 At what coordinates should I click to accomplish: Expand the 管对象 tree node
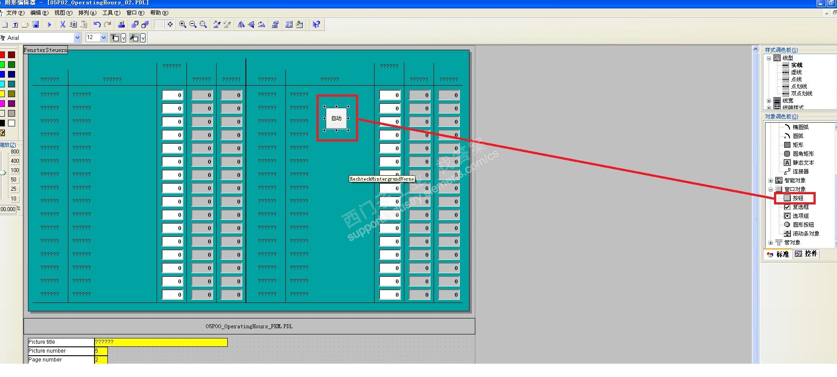(770, 243)
